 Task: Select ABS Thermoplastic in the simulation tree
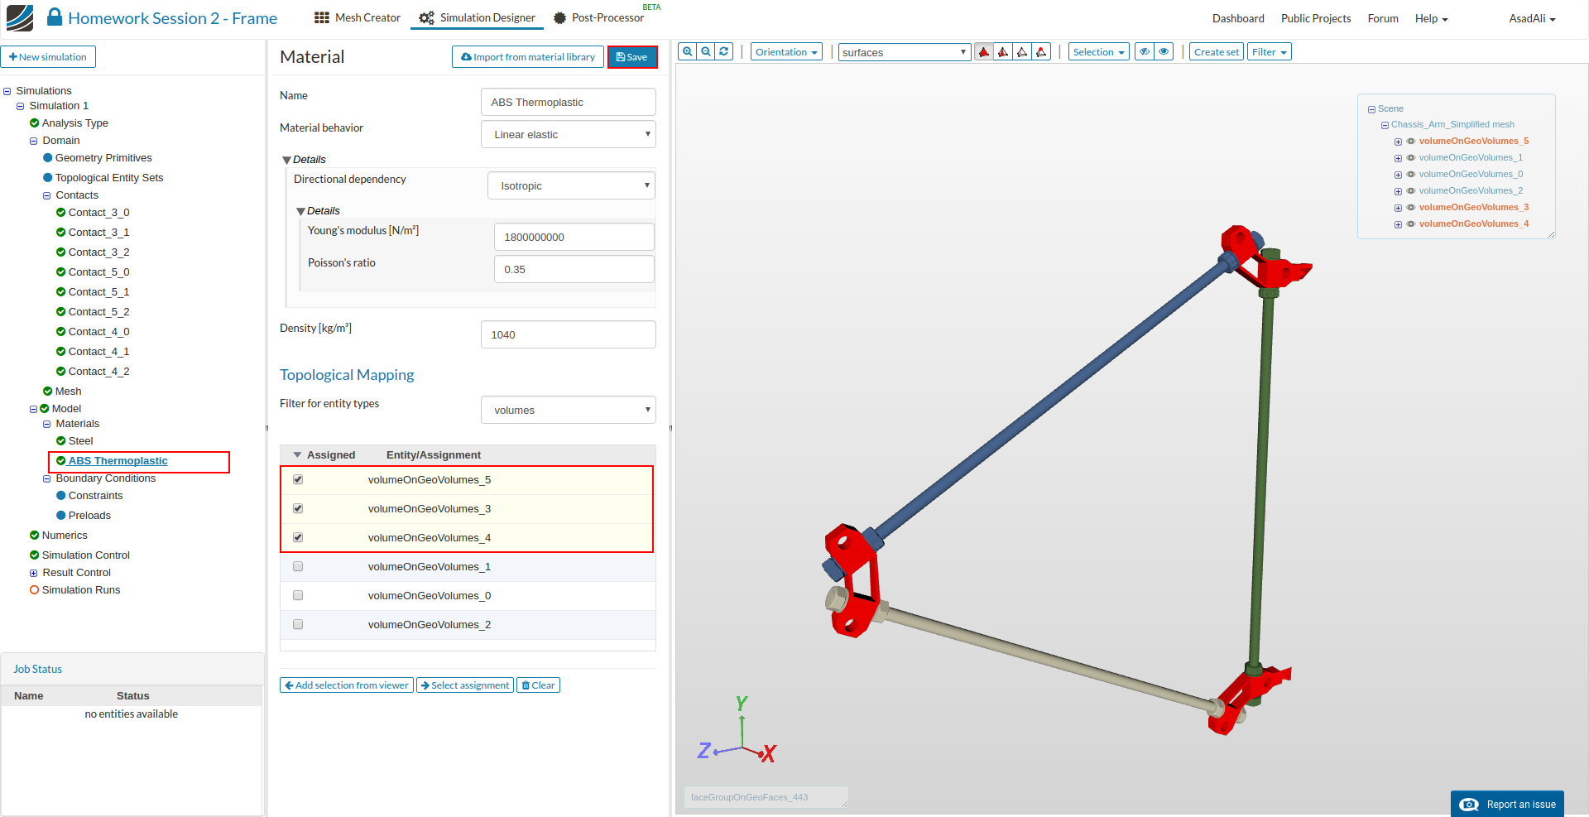pos(118,461)
